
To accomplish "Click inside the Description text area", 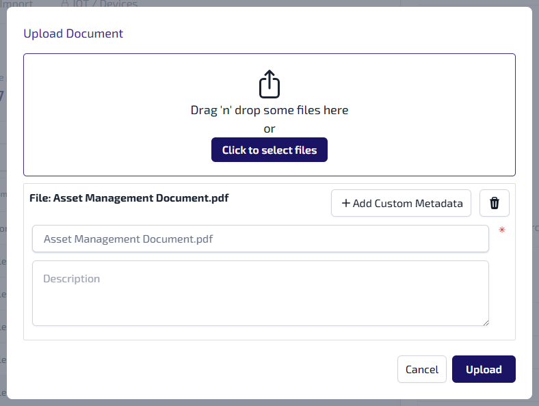I will click(x=260, y=294).
